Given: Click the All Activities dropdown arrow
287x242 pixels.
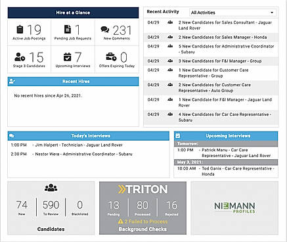Looking at the screenshot, I should click(272, 12).
